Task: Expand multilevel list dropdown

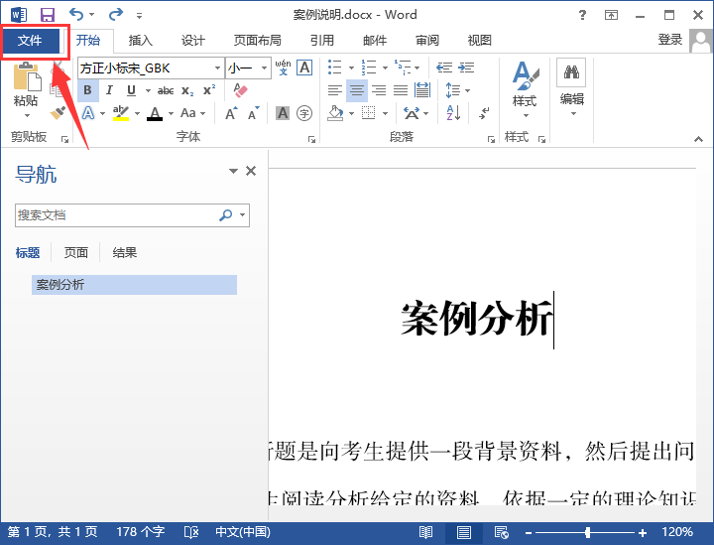Action: (417, 68)
